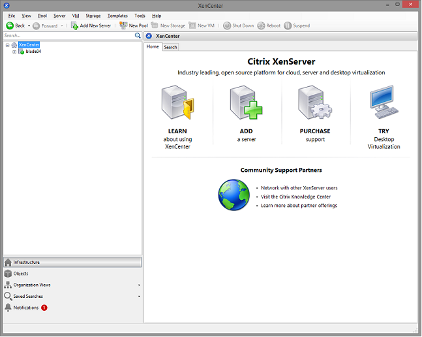Select the Infrastructure navigation button
The height and width of the screenshot is (337, 422).
click(x=72, y=263)
